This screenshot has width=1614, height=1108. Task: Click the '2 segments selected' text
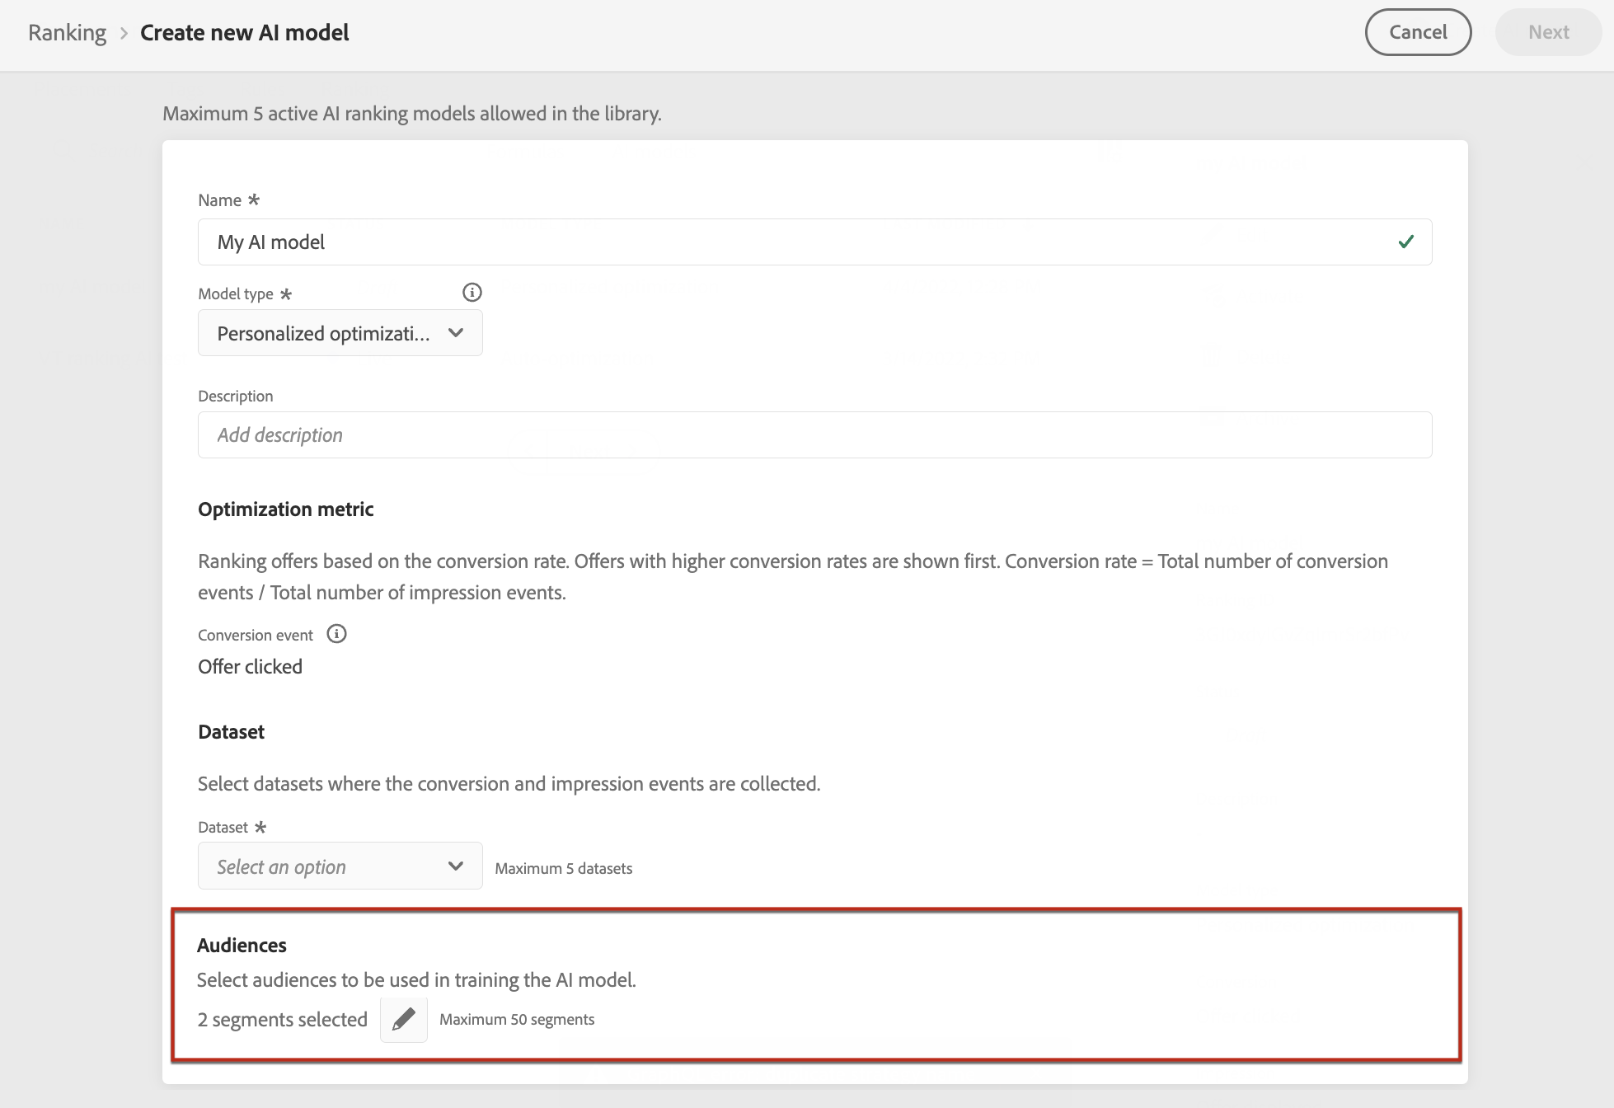(282, 1020)
